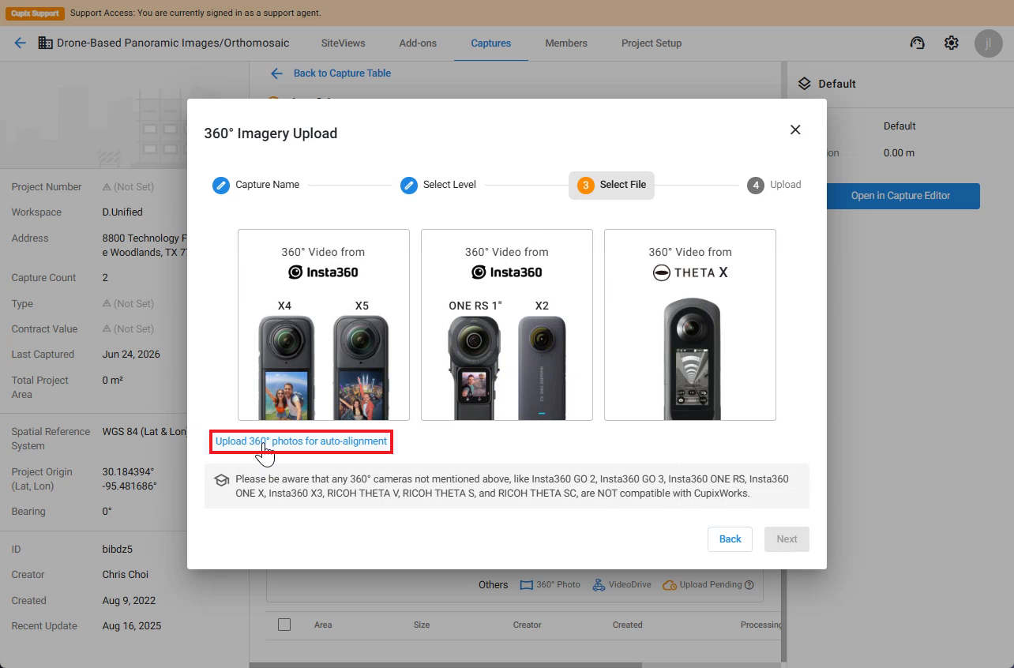Screen dimensions: 1014x668
Task: Click the Created column header
Action: pos(628,625)
